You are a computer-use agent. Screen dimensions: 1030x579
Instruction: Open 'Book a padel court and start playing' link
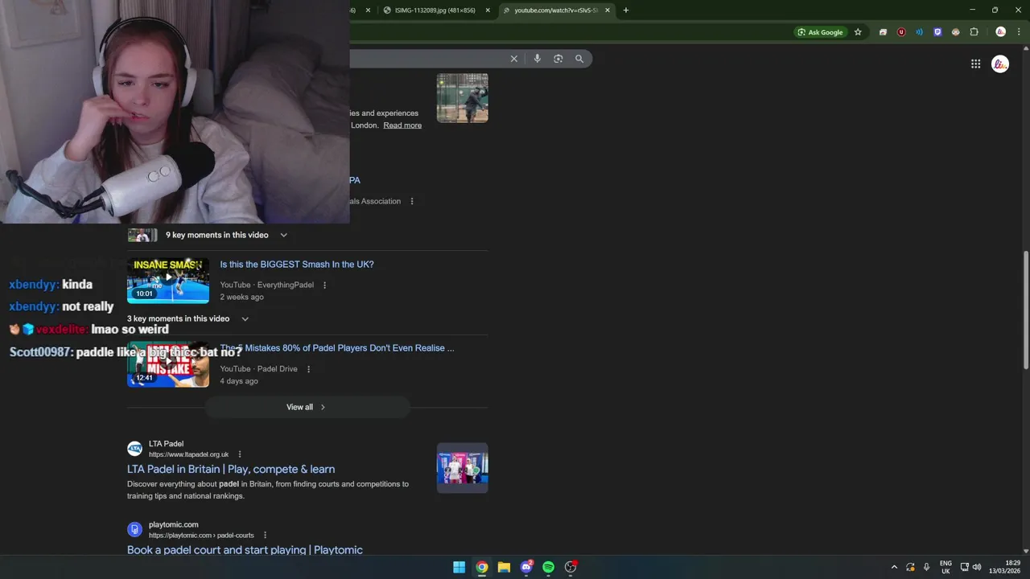tap(245, 550)
